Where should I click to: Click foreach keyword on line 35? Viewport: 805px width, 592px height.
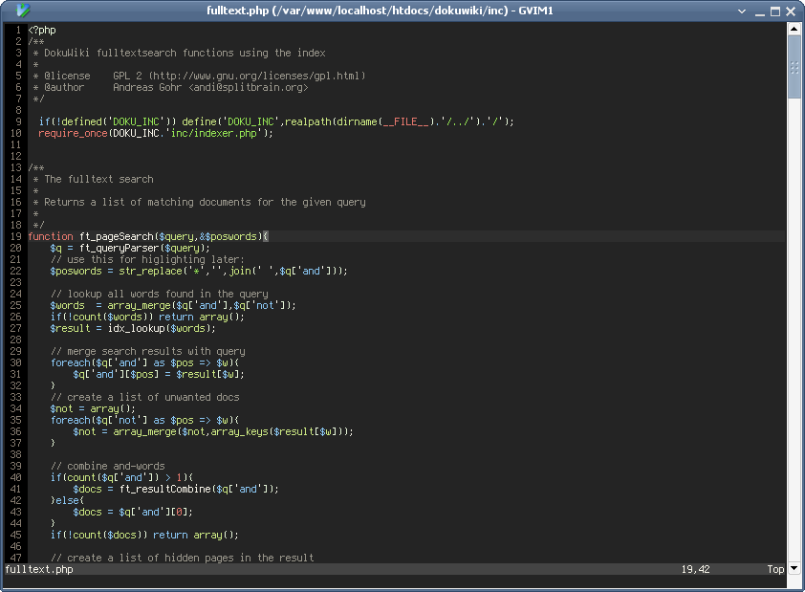tap(71, 420)
